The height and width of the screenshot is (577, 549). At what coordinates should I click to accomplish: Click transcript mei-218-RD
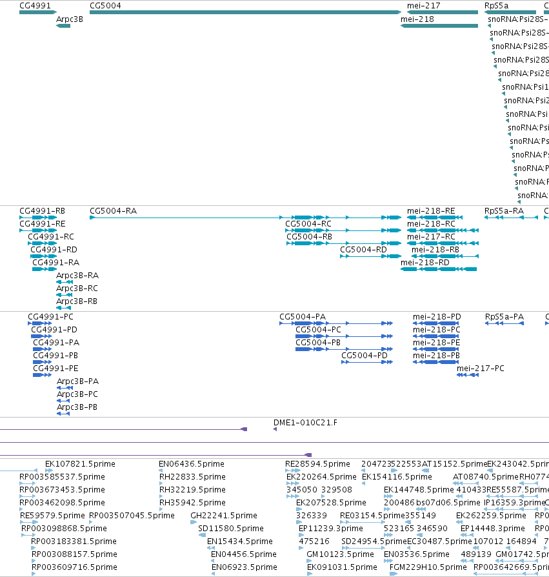425,263
